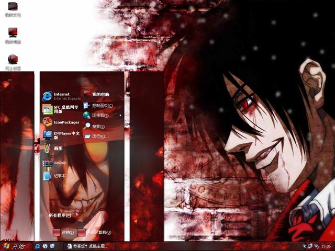335x251 pixels.
Task: Launch IconPackager from the start menu
Action: coord(62,122)
